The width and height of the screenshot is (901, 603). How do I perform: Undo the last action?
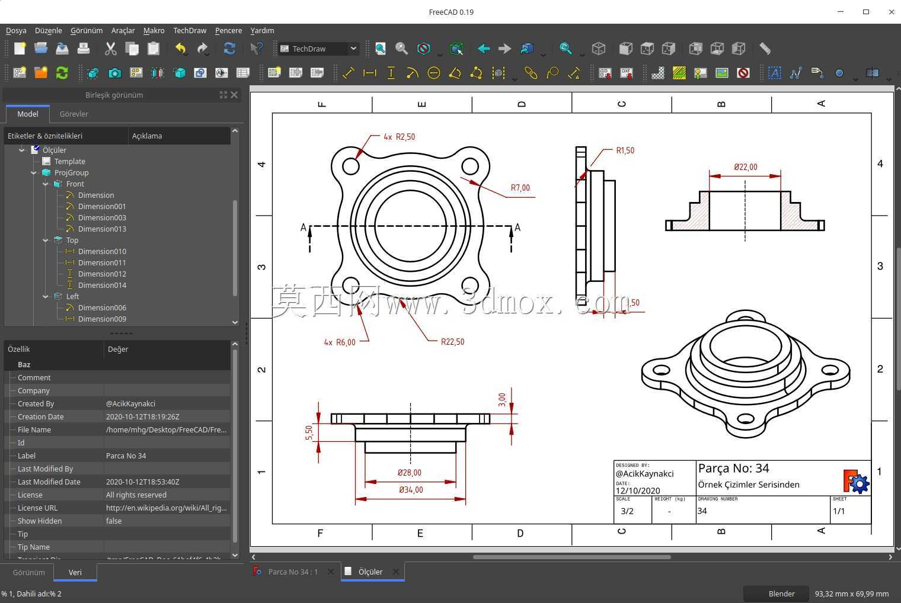pos(181,49)
